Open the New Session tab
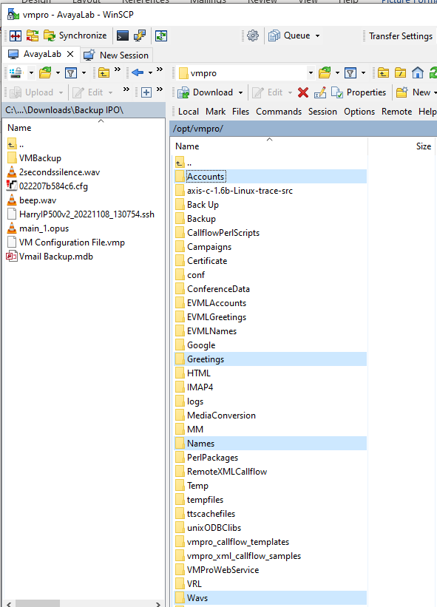Screen dimensions: 437x607 tap(116, 55)
